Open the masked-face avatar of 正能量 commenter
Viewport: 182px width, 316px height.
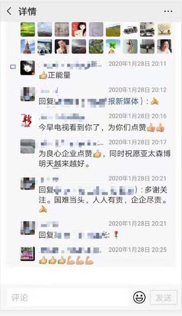tap(28, 68)
